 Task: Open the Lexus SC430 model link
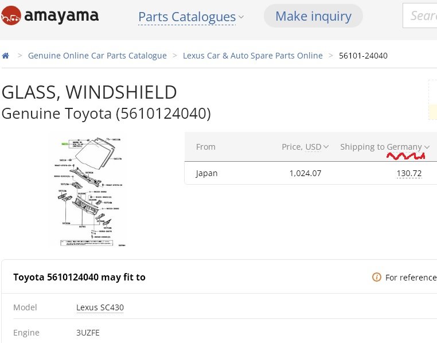(100, 307)
